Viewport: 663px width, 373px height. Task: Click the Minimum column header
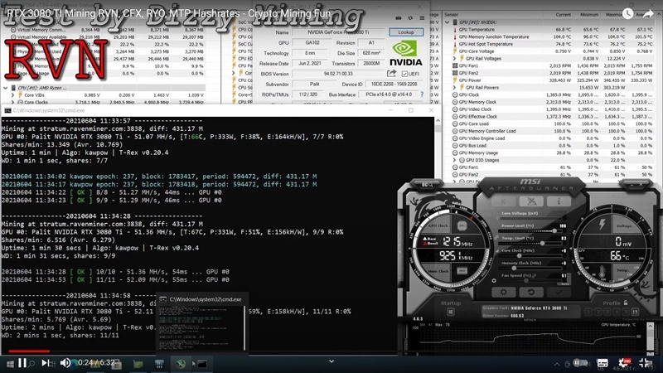click(588, 14)
